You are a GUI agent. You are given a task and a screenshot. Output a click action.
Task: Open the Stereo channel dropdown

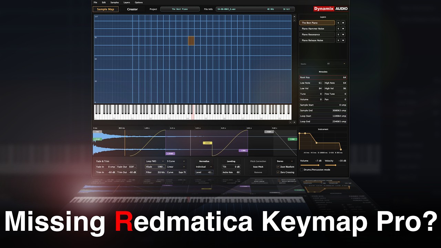pos(286,161)
